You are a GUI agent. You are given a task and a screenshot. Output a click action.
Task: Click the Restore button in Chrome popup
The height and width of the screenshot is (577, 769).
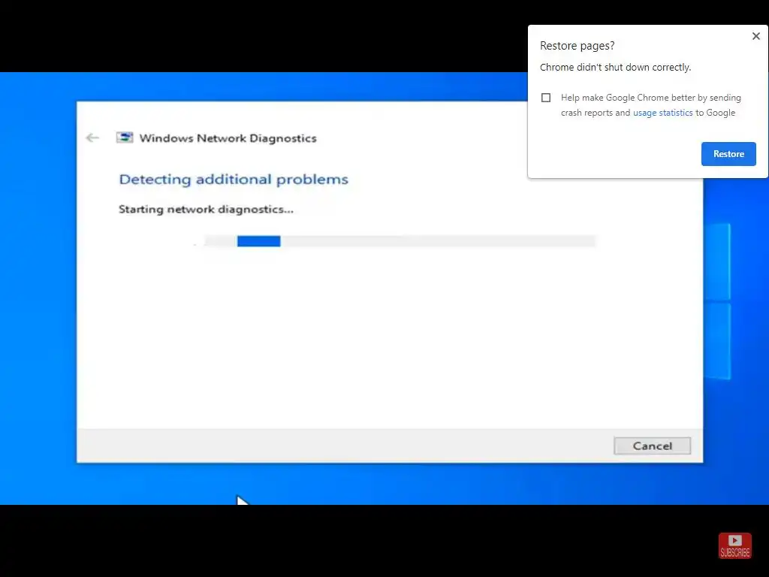tap(728, 154)
